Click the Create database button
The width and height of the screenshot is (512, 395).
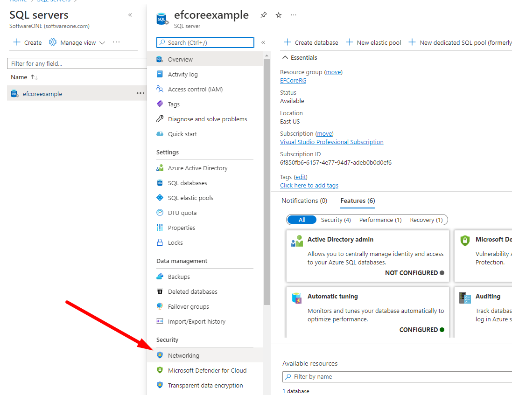[311, 42]
